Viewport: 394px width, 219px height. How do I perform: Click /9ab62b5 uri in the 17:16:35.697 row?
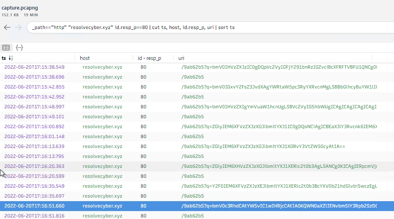[192, 196]
